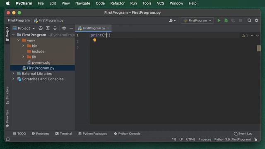Image resolution: width=265 pixels, height=149 pixels.
Task: Open Python Packages tool window
Action: (x=93, y=134)
